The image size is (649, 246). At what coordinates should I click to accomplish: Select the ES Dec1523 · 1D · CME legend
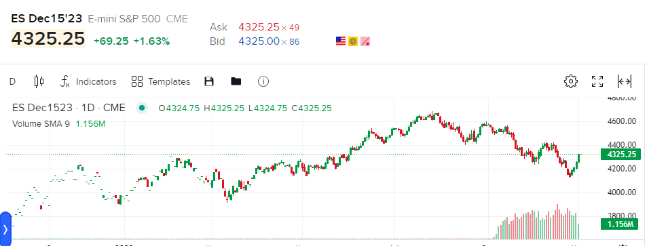pos(69,108)
